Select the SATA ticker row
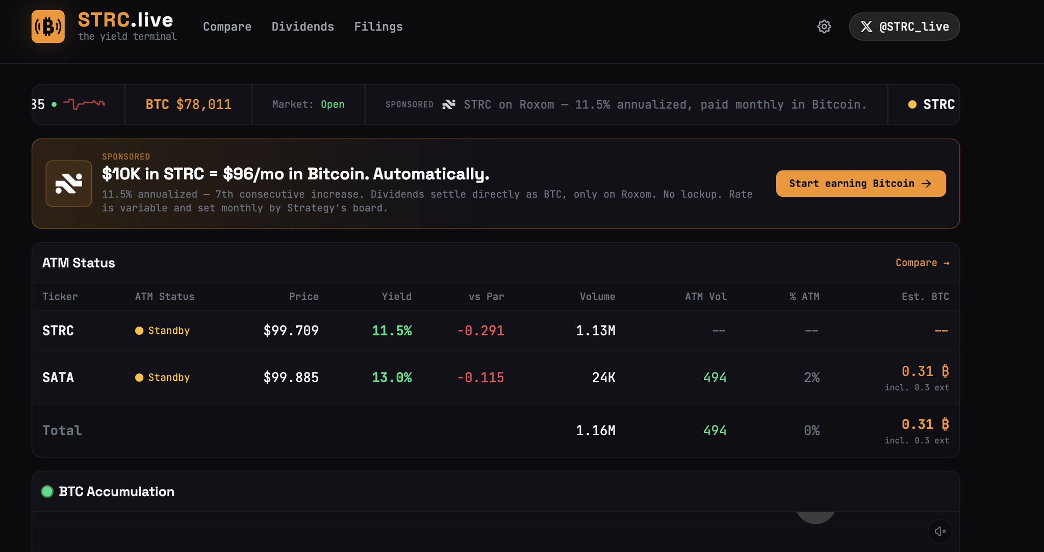Image resolution: width=1044 pixels, height=552 pixels. 496,378
